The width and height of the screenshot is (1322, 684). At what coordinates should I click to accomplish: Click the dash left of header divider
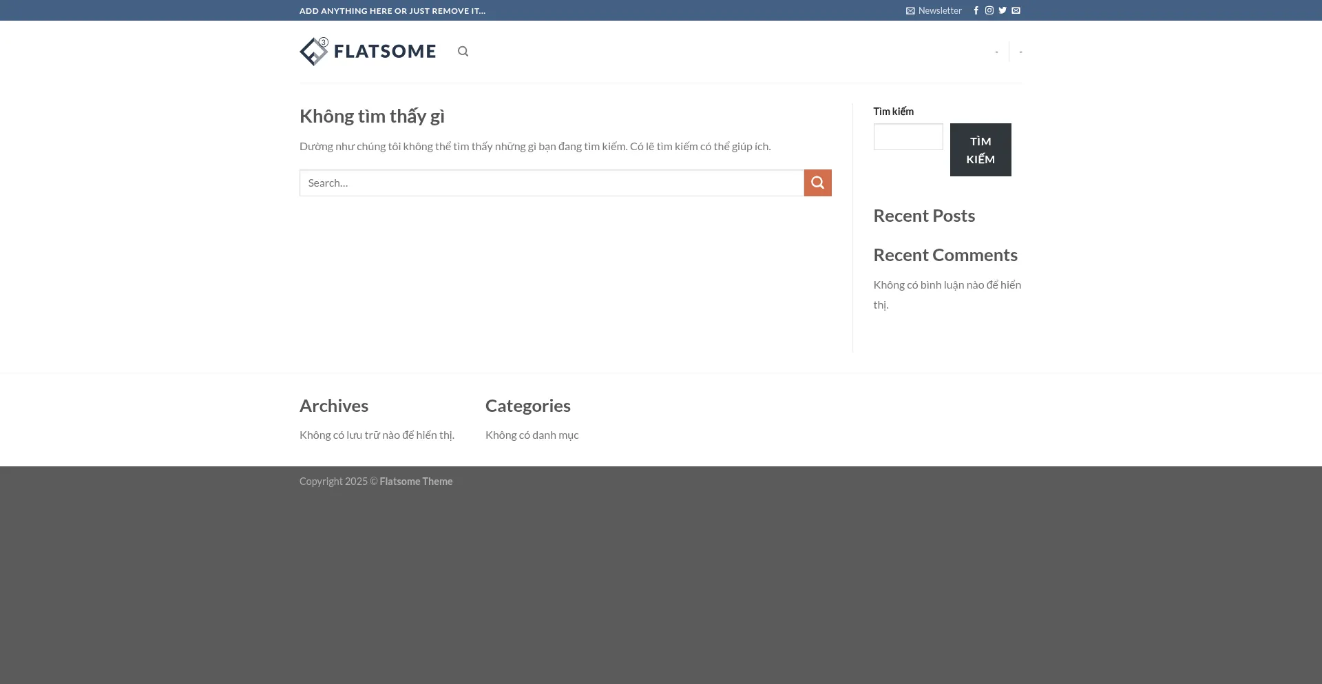point(996,52)
